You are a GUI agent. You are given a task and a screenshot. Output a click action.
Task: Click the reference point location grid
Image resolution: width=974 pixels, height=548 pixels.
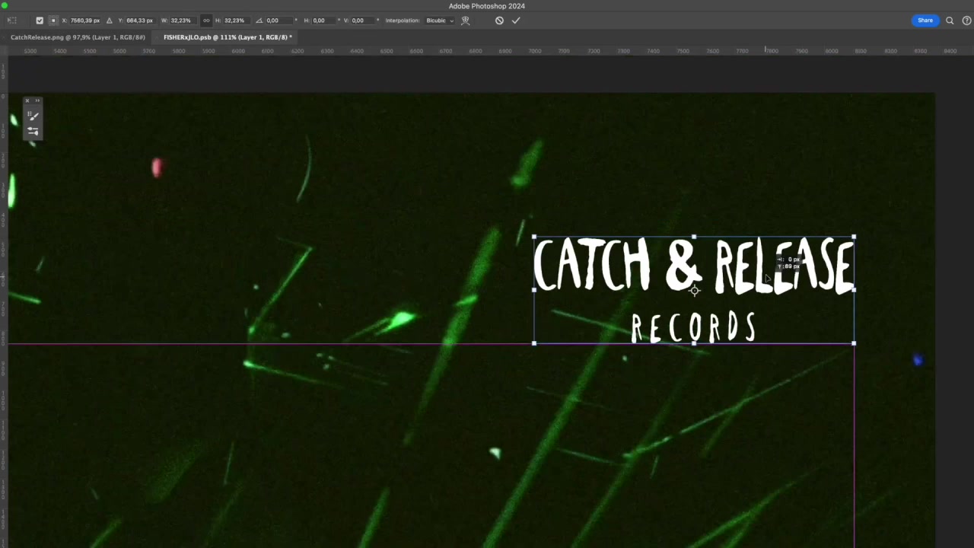(x=53, y=21)
